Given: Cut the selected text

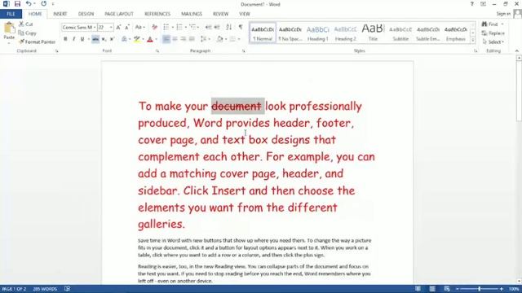Looking at the screenshot, I should coord(26,24).
